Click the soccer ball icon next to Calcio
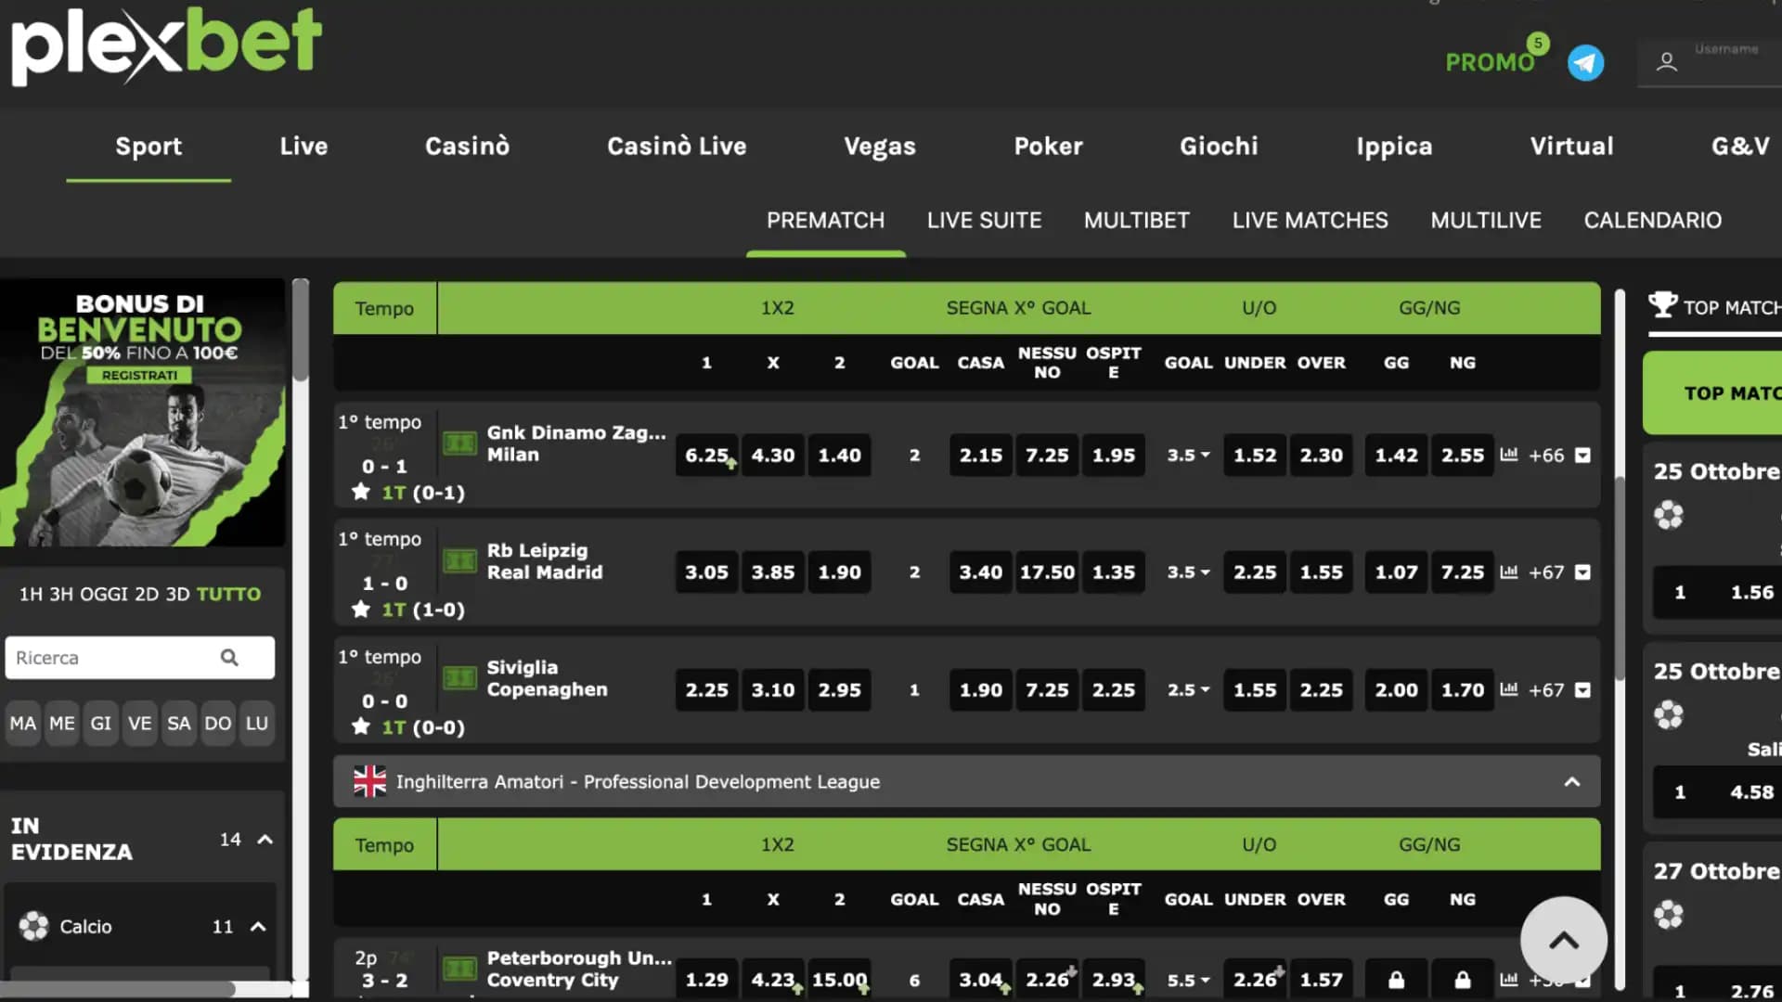The image size is (1782, 1002). (x=34, y=926)
